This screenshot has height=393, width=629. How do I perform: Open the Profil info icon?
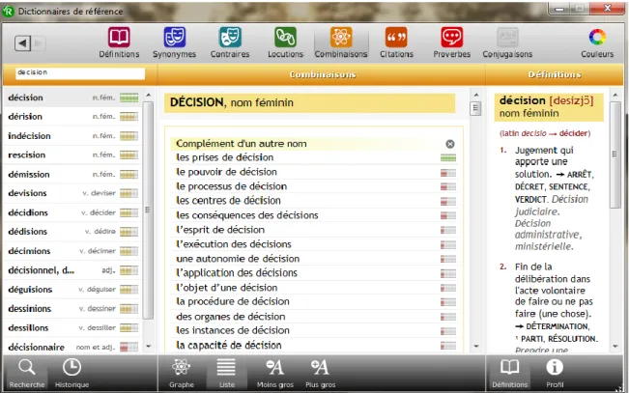(555, 367)
